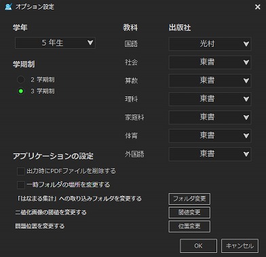The height and width of the screenshot is (257, 266).
Task: Click the 問題位置を変更する text
Action: [40, 226]
